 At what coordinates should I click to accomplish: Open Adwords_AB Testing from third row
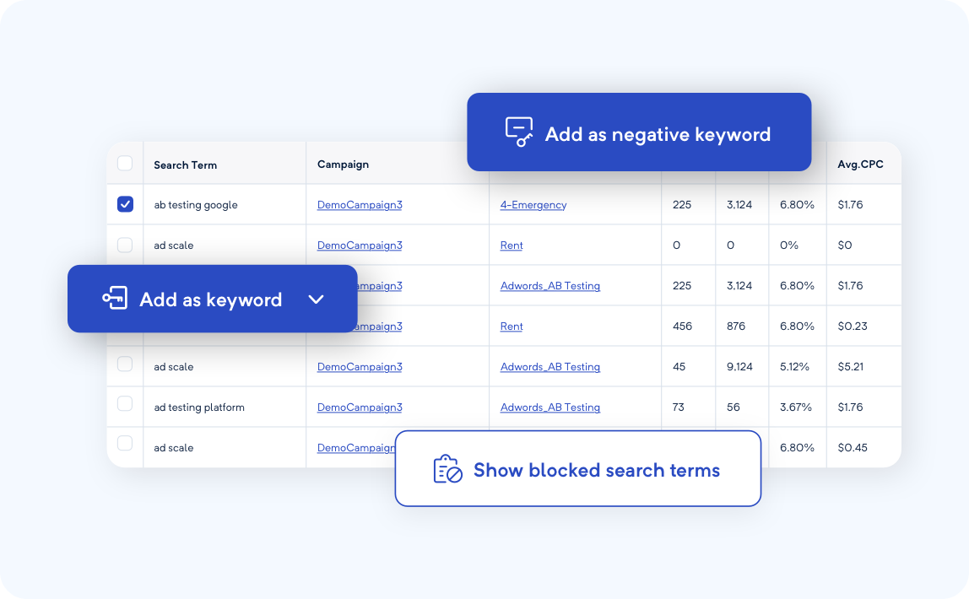click(550, 285)
